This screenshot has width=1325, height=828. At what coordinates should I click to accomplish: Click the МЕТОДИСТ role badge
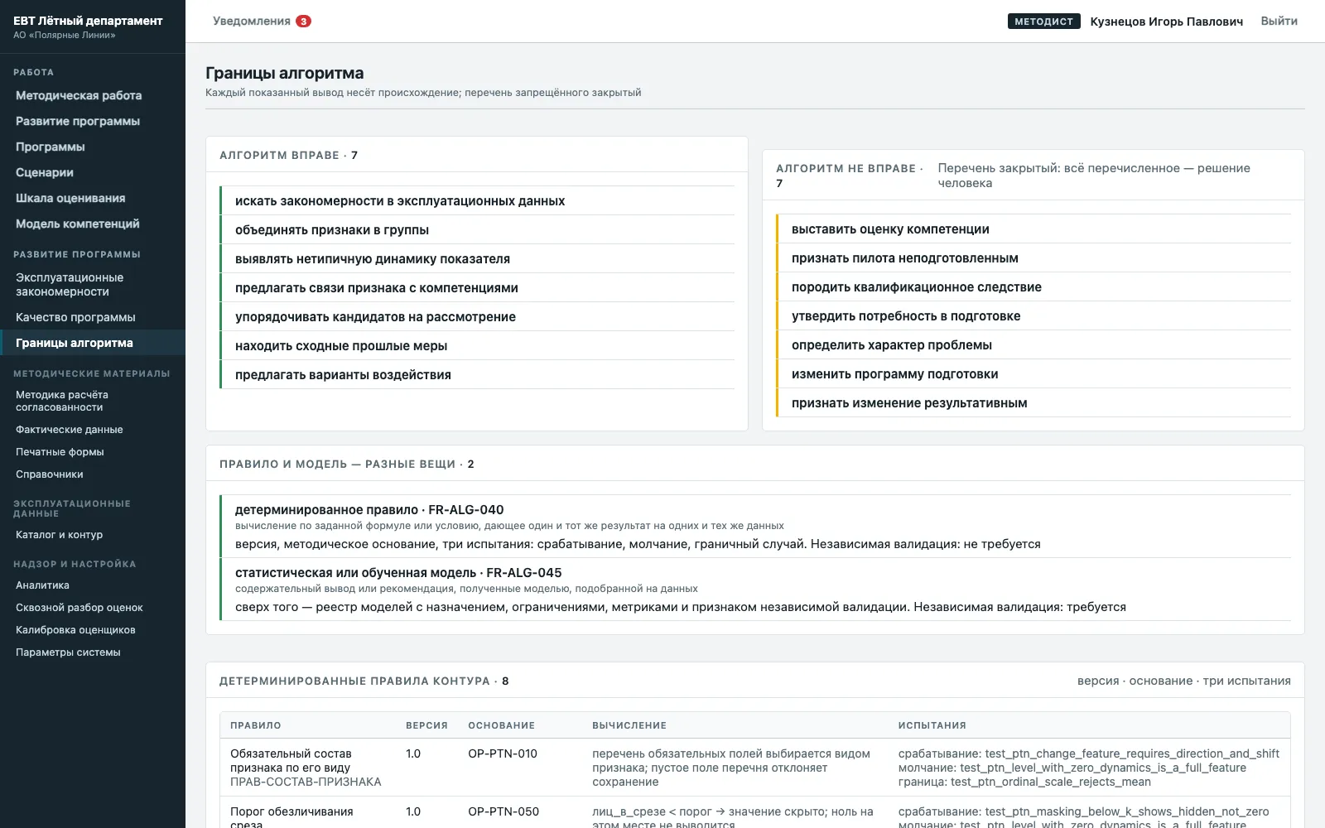[x=1043, y=22]
